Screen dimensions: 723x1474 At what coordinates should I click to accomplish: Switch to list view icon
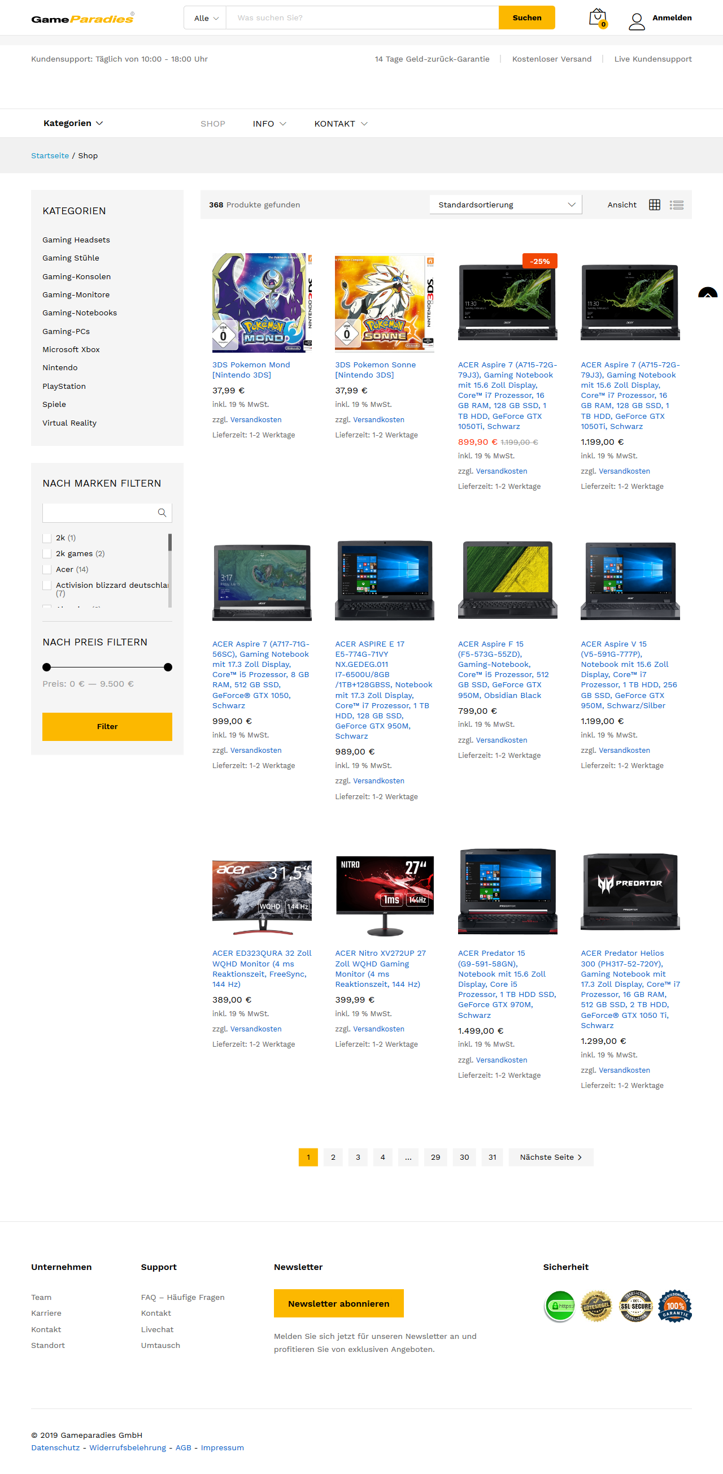click(677, 205)
